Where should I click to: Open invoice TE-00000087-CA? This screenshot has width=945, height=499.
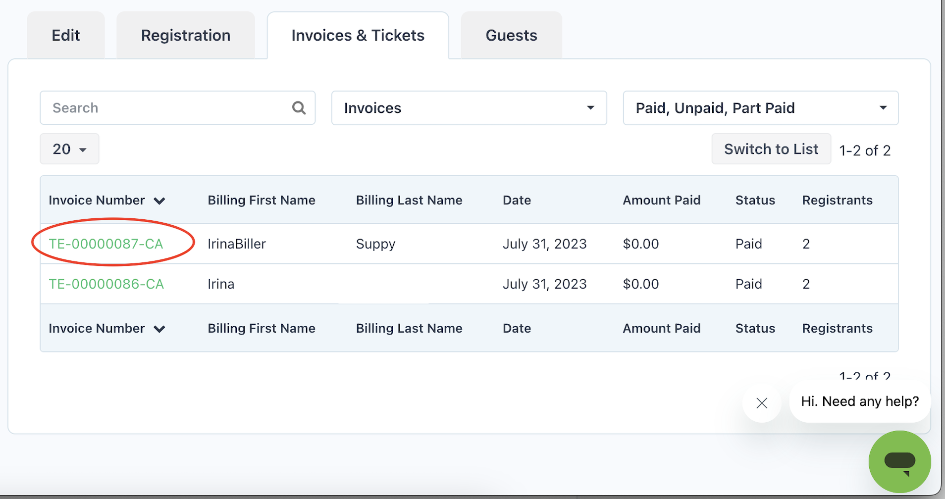[106, 244]
